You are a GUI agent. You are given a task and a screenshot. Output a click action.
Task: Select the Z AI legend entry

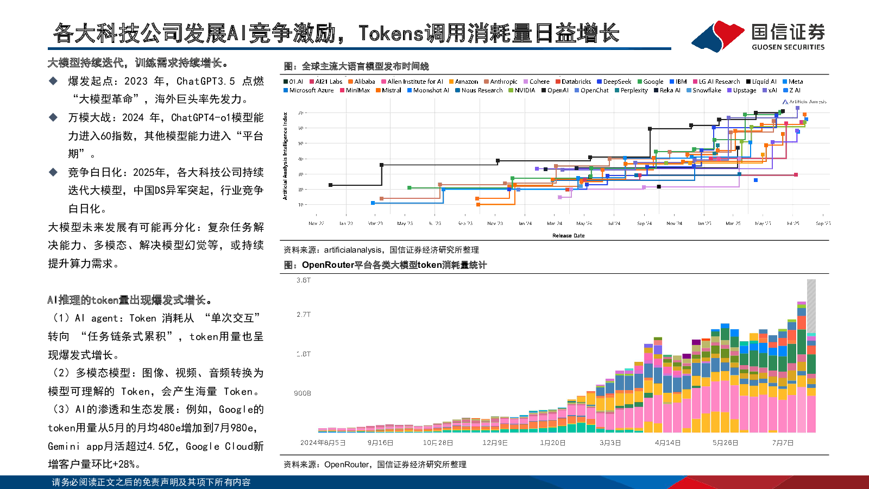pyautogui.click(x=791, y=90)
